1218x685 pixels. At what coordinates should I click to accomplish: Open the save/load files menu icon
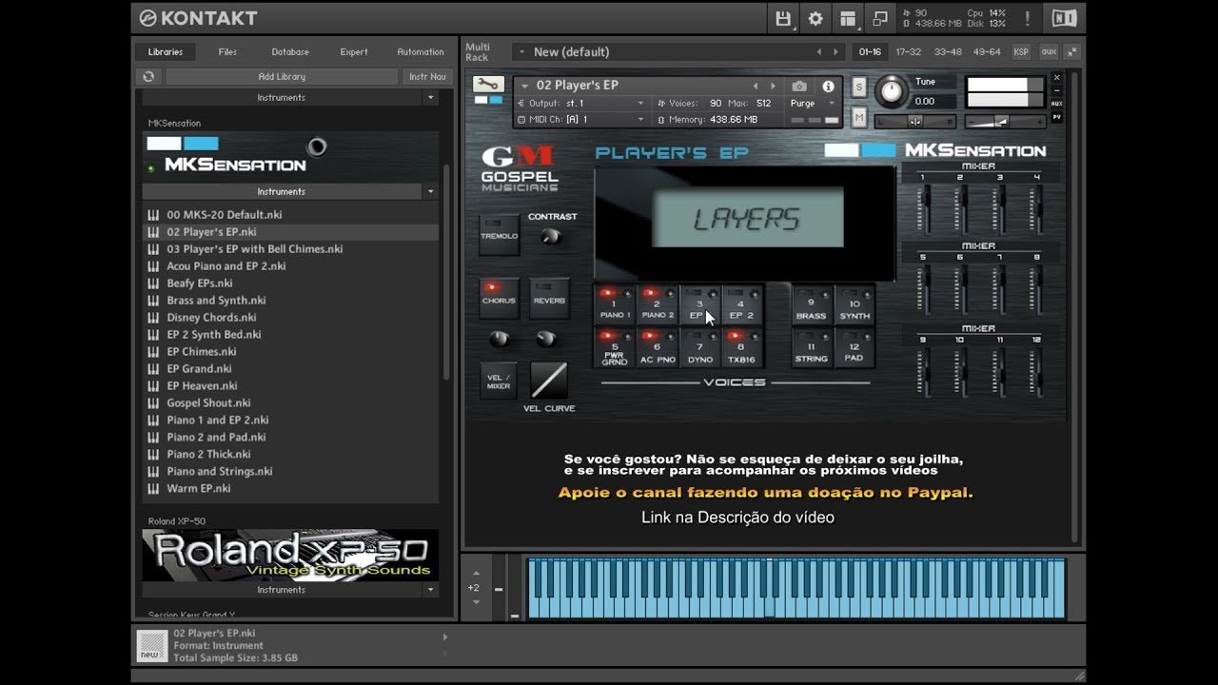pos(783,18)
